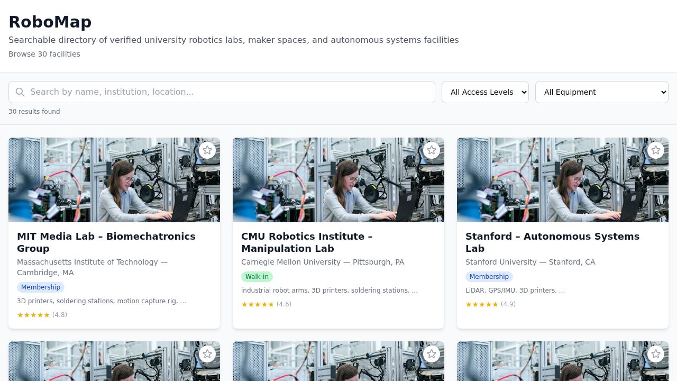Click 'Carnegie Mellon University — Pittsburgh, PA'
The image size is (677, 381).
[x=323, y=262]
